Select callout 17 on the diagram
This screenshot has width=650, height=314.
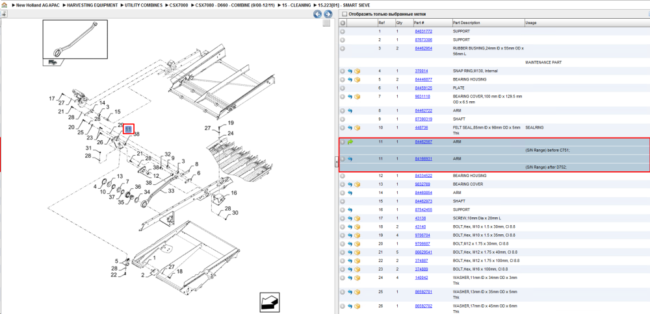52,99
